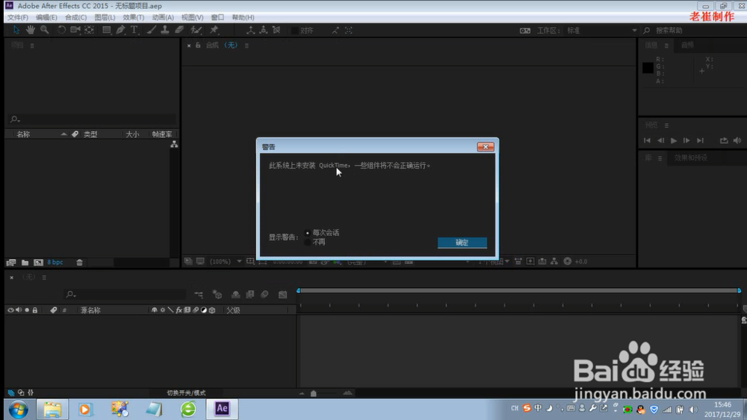Click the lock column header in timeline
This screenshot has width=747, height=420.
point(35,310)
